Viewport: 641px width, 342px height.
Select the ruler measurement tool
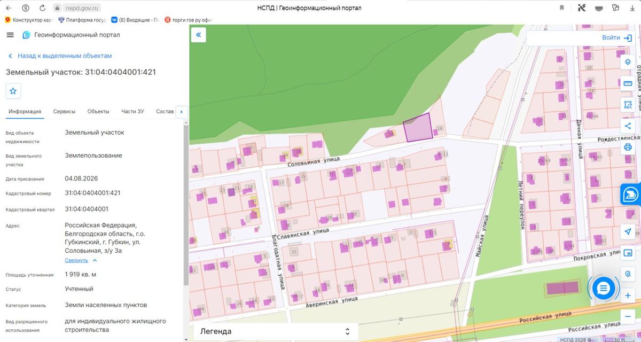pos(628,83)
